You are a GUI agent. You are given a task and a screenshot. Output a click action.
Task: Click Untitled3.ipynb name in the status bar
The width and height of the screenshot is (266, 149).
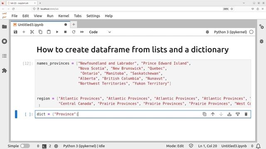(x=234, y=146)
